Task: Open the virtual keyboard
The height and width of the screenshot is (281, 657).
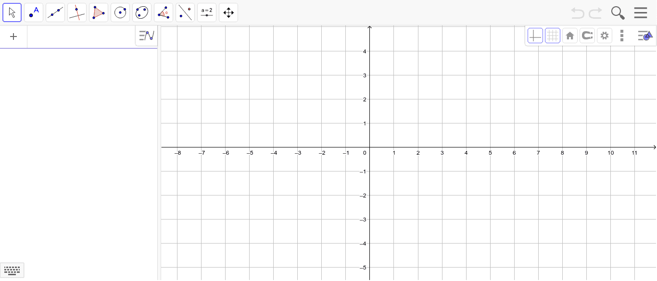Action: click(12, 270)
